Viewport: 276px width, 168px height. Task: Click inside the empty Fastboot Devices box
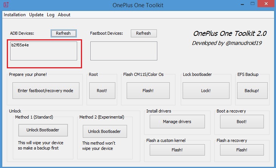pos(124,51)
